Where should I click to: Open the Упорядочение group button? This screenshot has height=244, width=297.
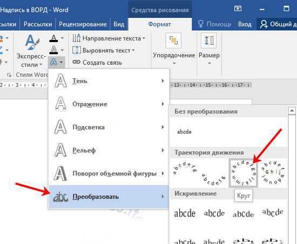174,49
